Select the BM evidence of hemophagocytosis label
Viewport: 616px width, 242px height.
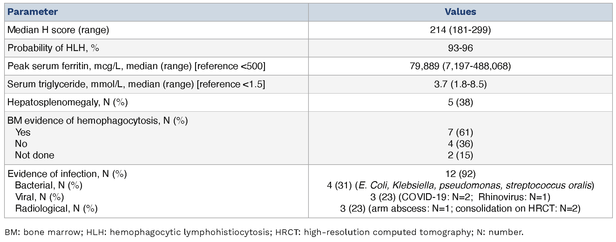click(98, 121)
